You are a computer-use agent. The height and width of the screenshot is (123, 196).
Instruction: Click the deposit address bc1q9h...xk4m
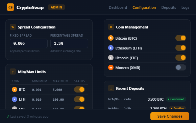click(x=120, y=99)
